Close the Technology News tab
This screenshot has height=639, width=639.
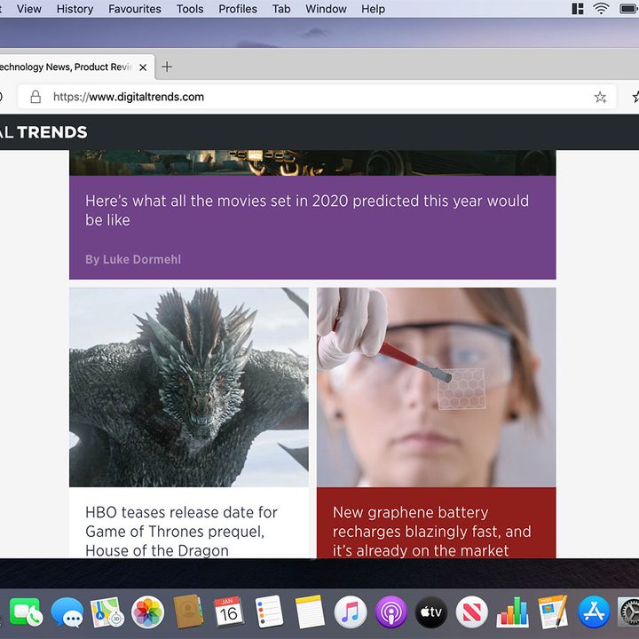tap(143, 67)
